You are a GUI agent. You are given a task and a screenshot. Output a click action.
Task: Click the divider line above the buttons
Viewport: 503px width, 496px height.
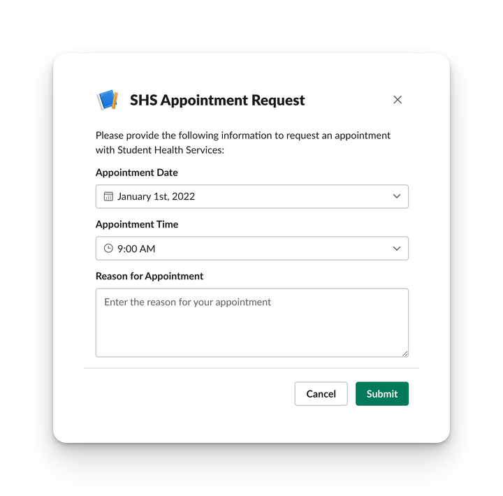tap(251, 368)
